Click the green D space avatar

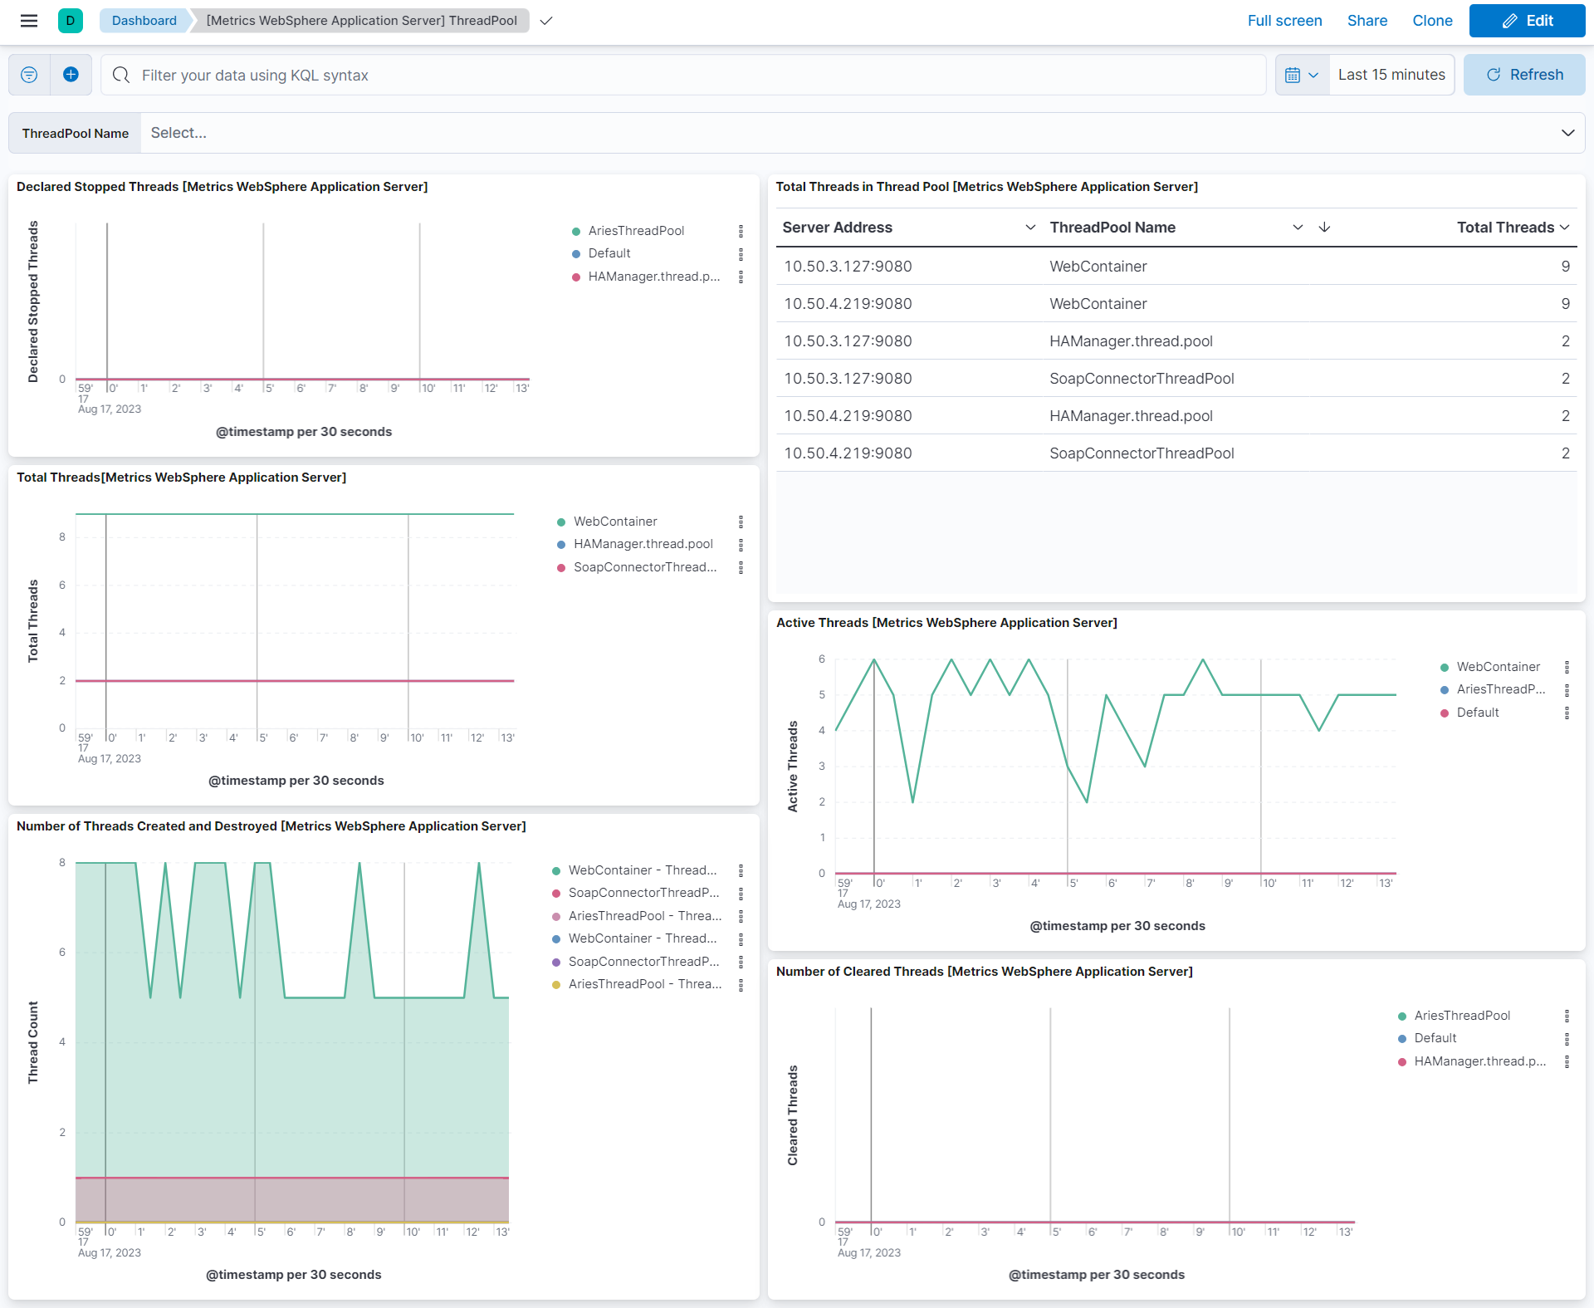[x=71, y=21]
